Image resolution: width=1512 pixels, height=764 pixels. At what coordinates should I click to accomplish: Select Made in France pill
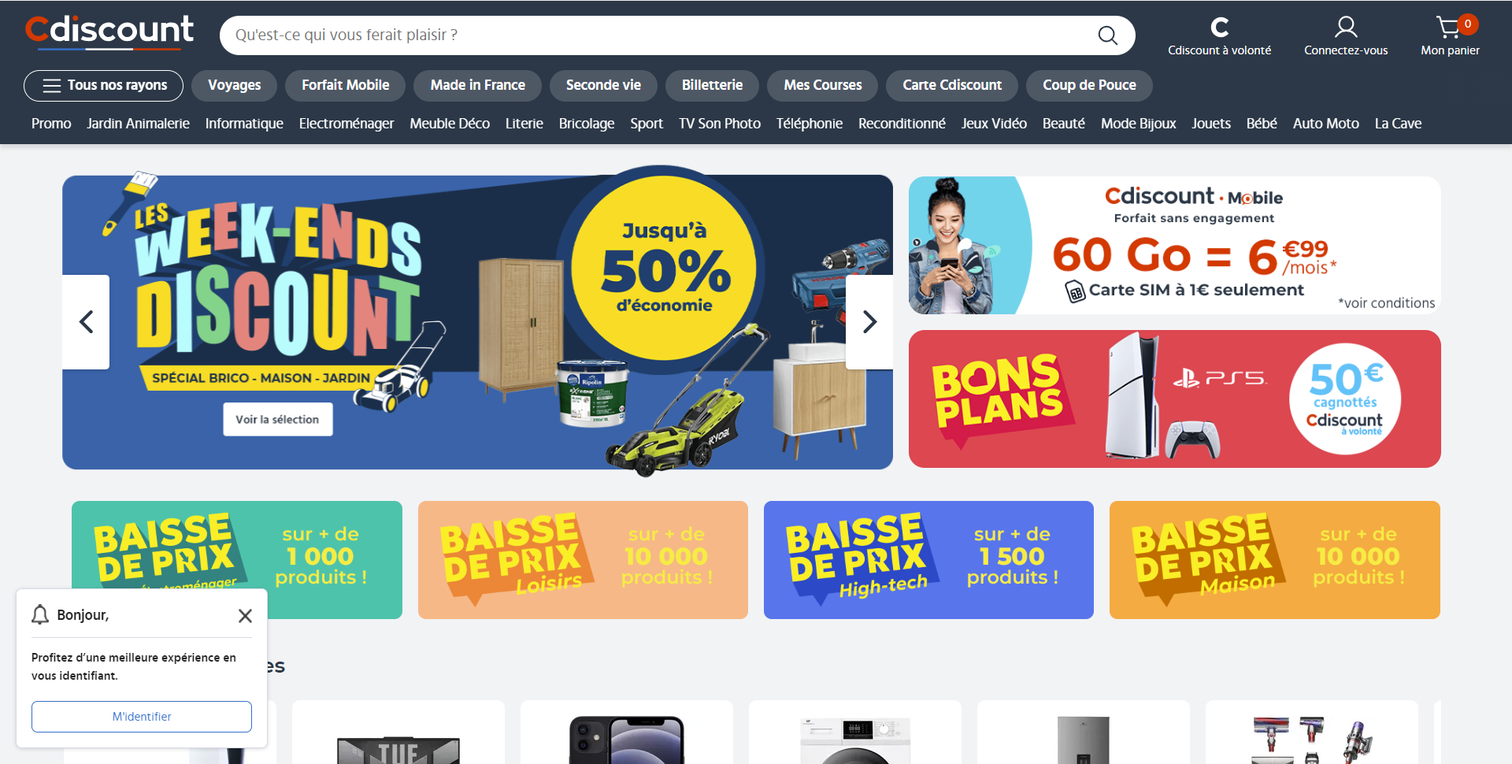(477, 85)
